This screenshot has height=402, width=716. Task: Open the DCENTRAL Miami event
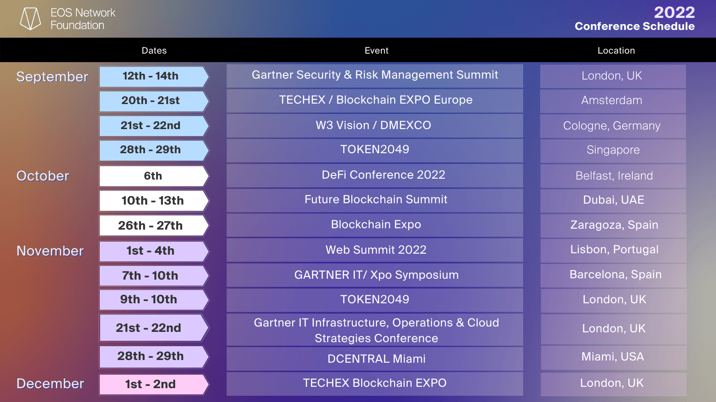click(x=375, y=359)
